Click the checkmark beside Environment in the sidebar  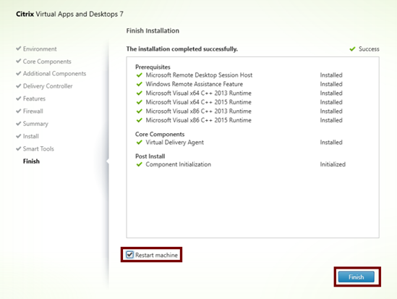(18, 48)
